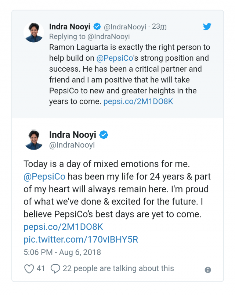Click the speech bubble reply icon

55,269
